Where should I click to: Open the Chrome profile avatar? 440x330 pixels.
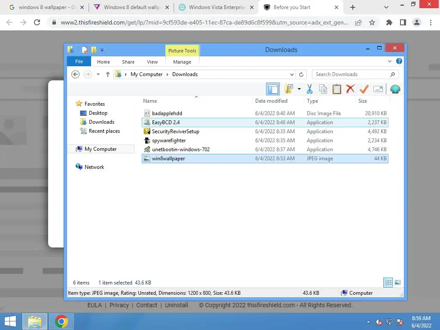tap(417, 22)
